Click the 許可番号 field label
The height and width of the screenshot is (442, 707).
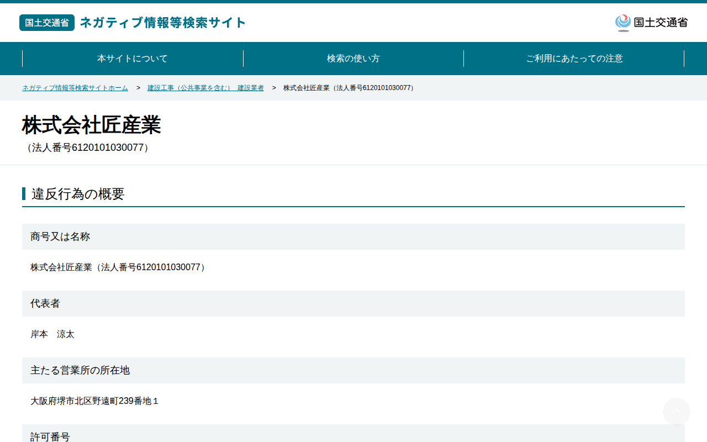click(x=50, y=436)
